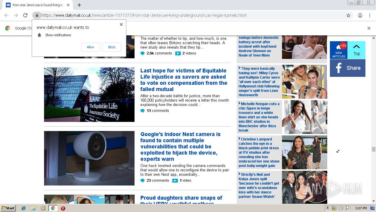The image size is (376, 212).
Task: Jump to Top of the page
Action: tap(357, 50)
